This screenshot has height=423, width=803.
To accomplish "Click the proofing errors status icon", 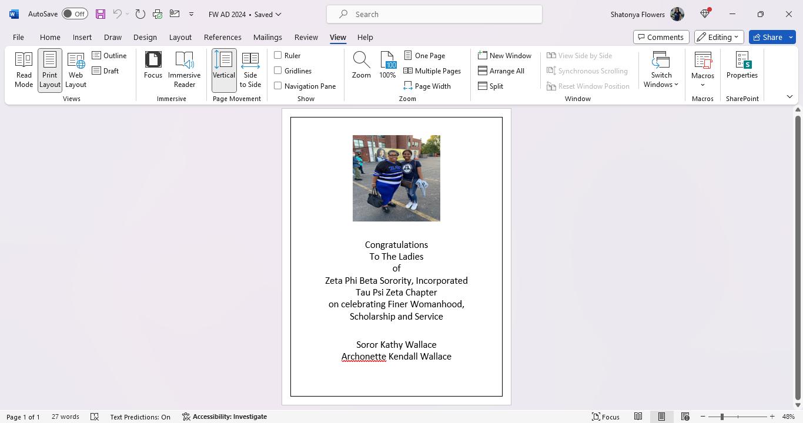I will click(94, 417).
